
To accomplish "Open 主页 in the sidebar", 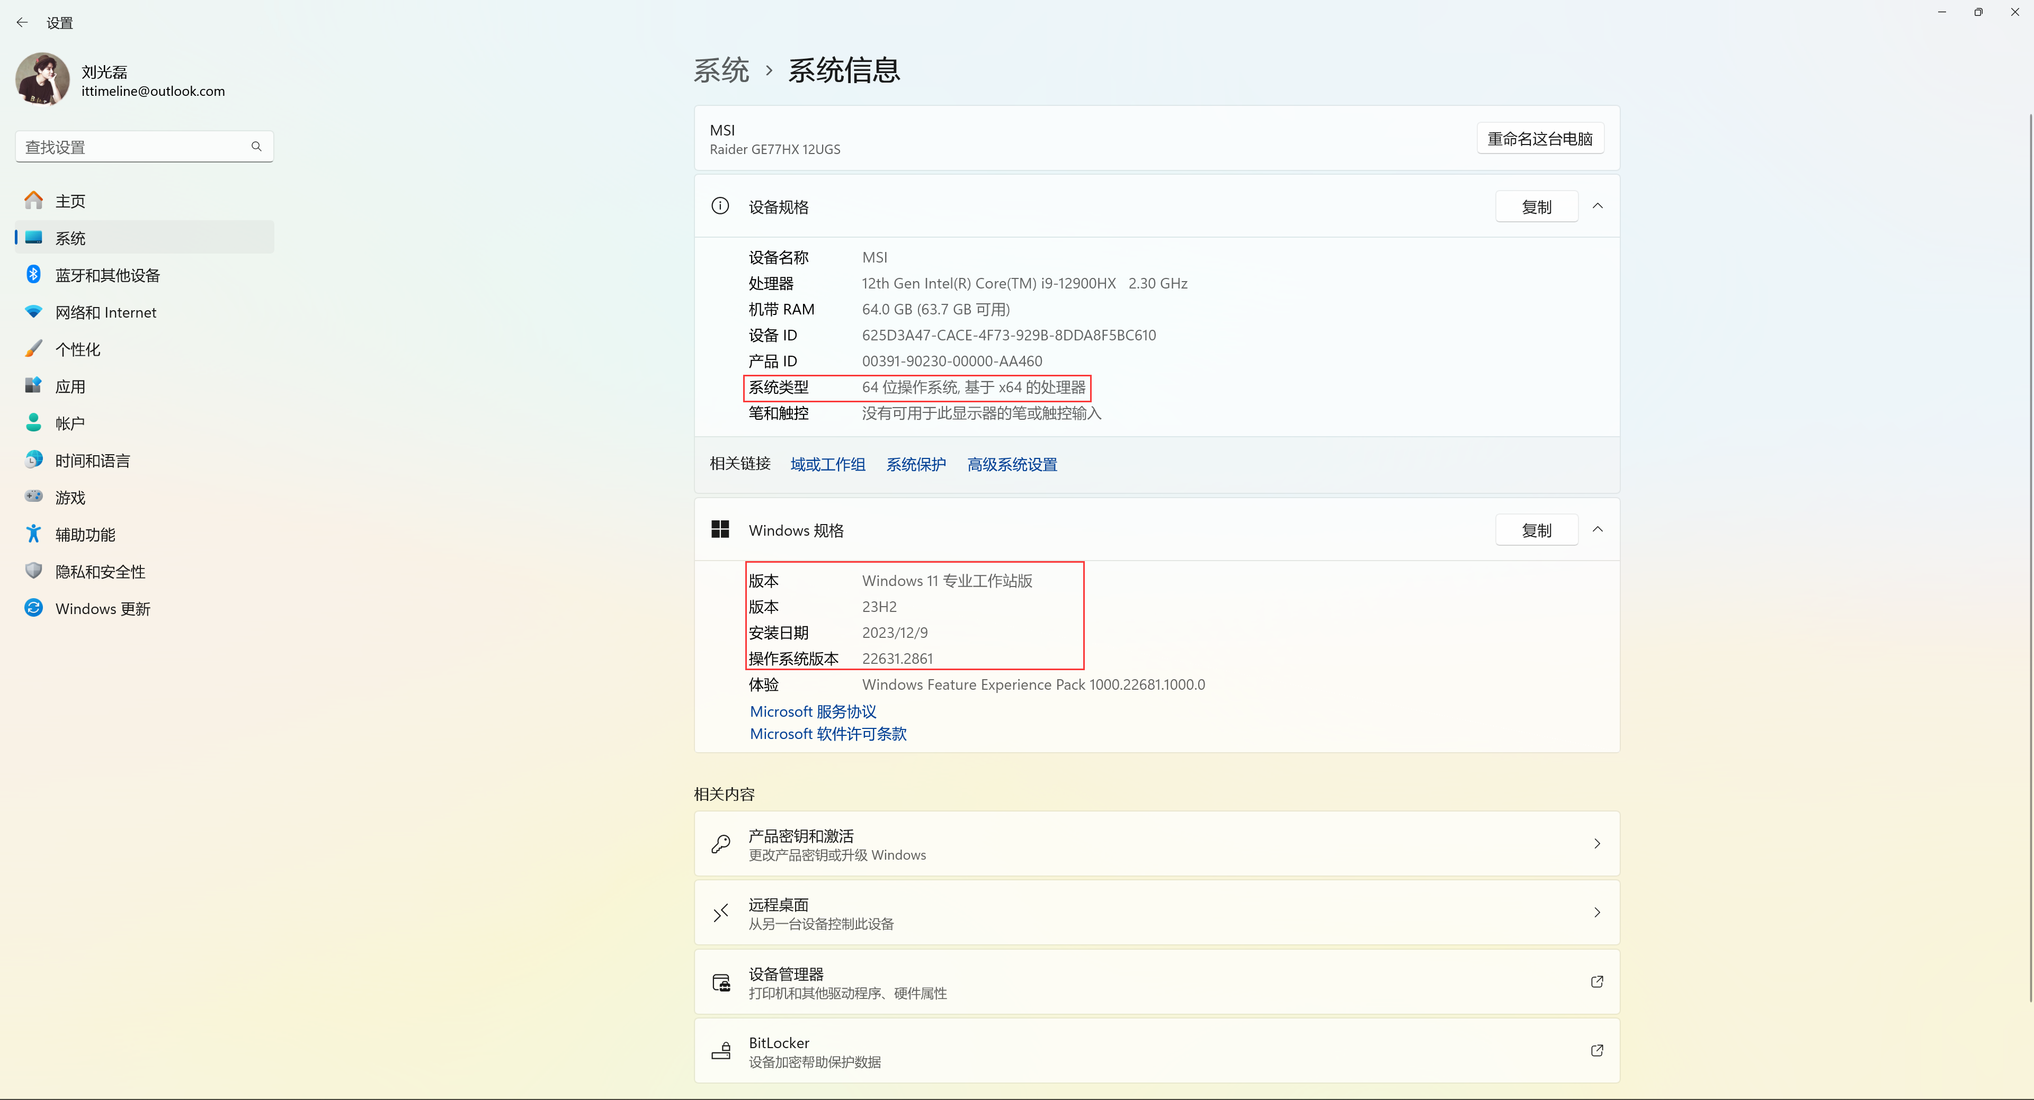I will [x=145, y=201].
